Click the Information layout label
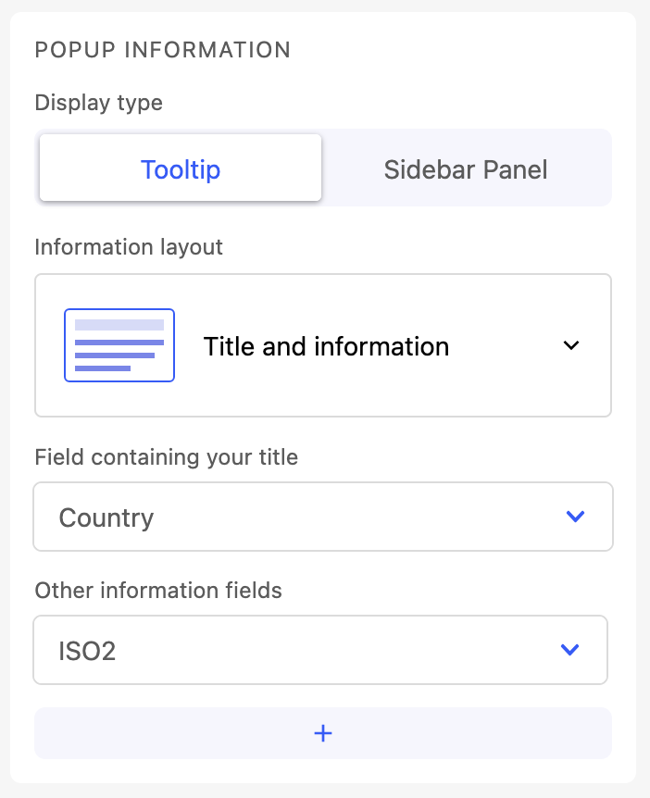The image size is (650, 798). click(x=129, y=247)
